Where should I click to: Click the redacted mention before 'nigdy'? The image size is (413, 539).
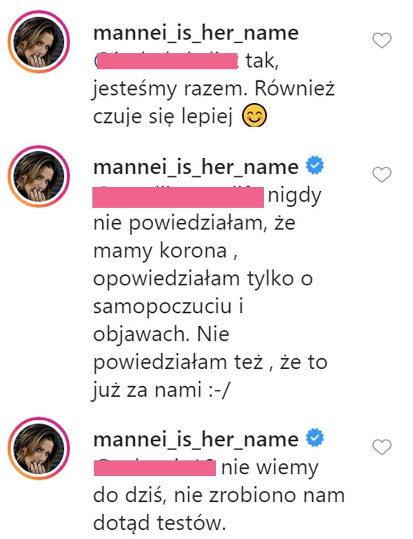point(179,197)
